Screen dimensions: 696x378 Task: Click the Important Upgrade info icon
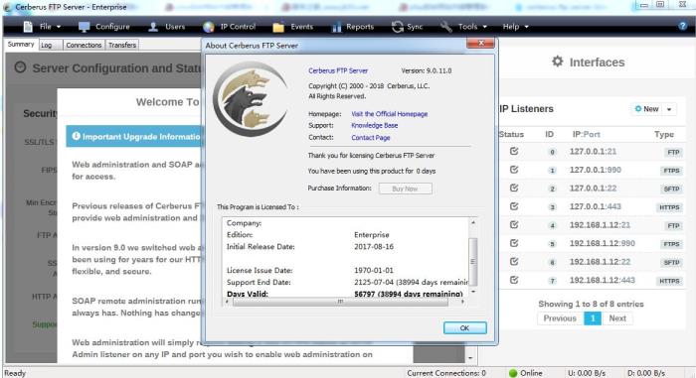[76, 136]
